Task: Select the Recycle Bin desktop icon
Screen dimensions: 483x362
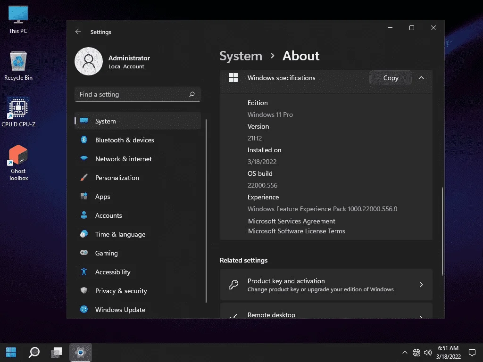Action: tap(18, 66)
